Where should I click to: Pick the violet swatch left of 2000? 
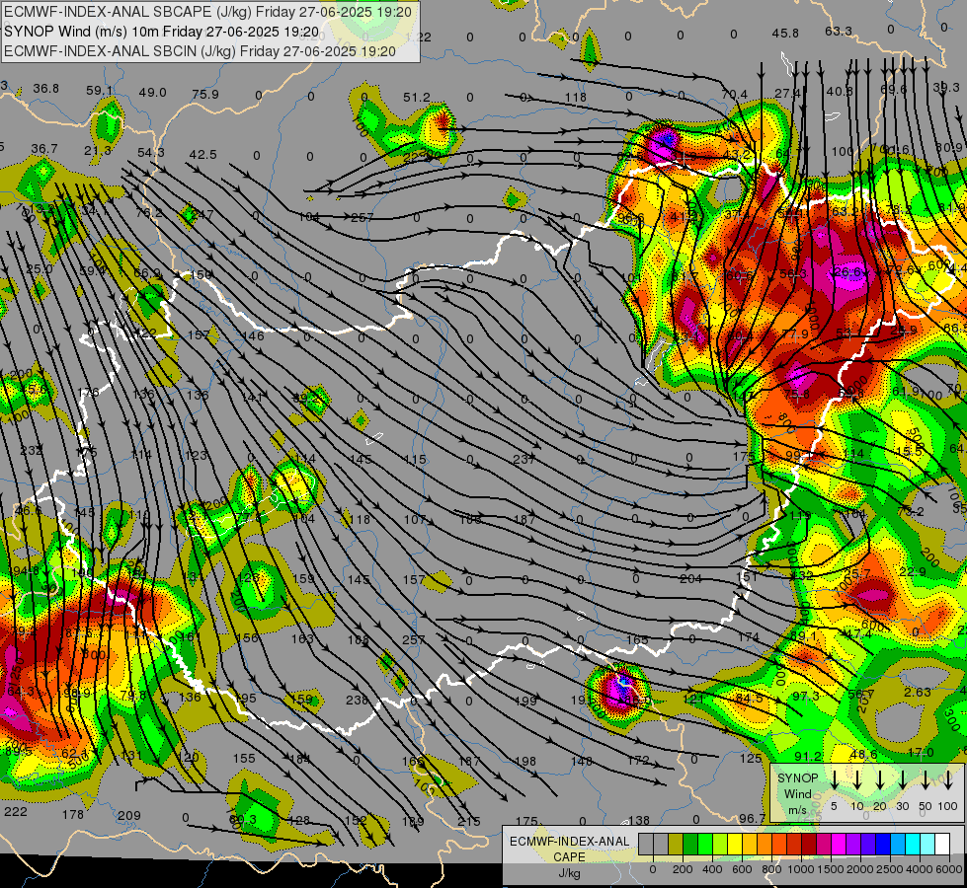coord(854,844)
